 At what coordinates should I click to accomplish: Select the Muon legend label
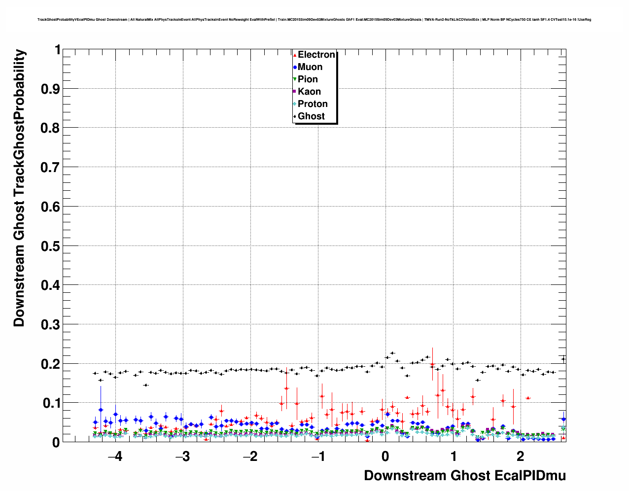(310, 67)
